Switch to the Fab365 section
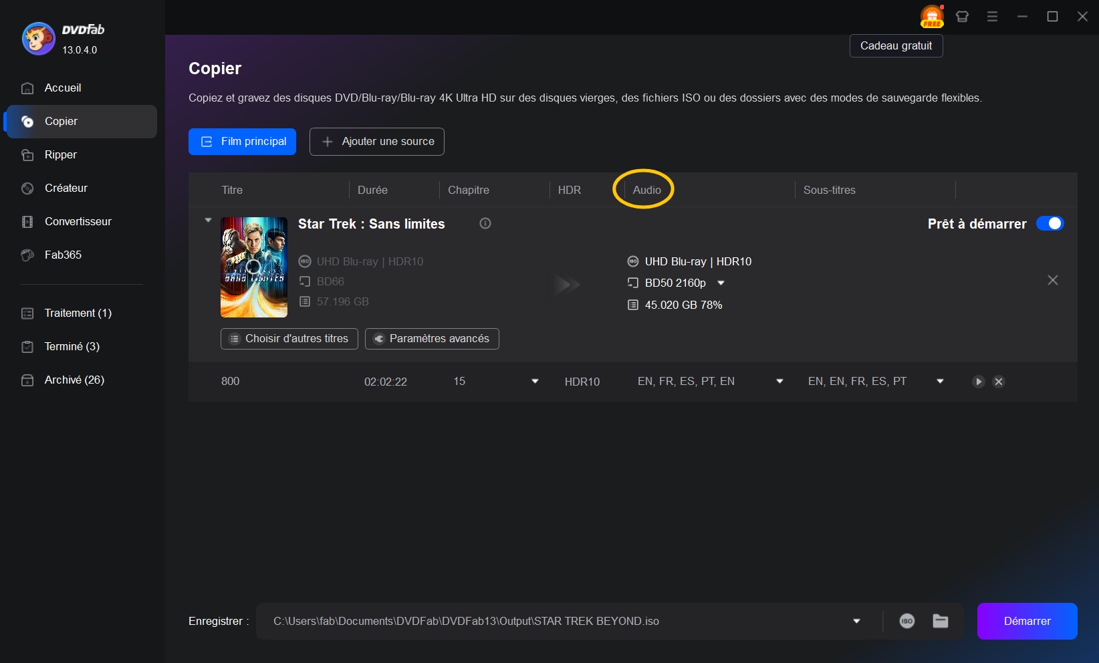The width and height of the screenshot is (1099, 663). (62, 255)
